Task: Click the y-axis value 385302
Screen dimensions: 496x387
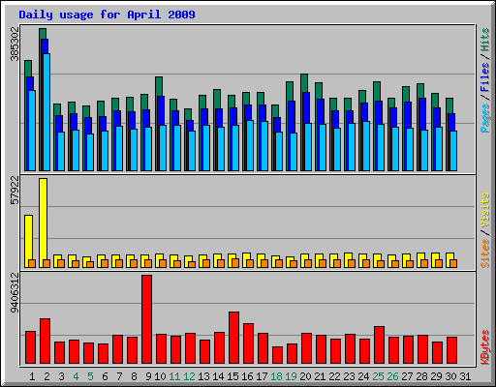Action: point(15,44)
